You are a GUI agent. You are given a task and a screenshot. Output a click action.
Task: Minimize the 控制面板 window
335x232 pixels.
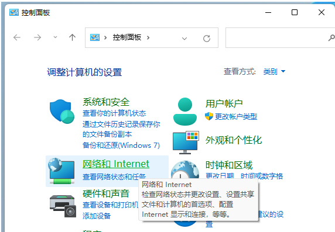(268, 13)
